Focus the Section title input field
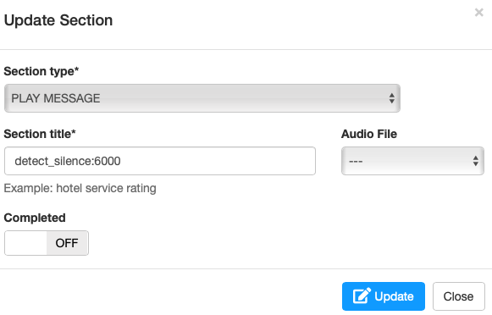 [x=160, y=161]
